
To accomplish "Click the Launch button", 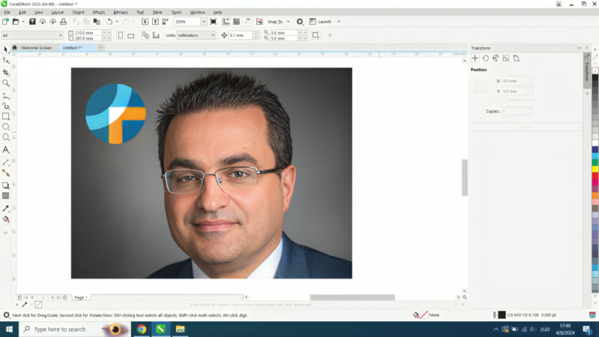I will coord(325,22).
